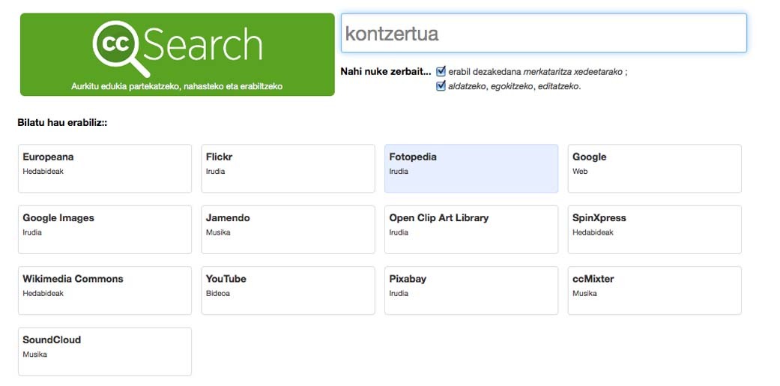The image size is (780, 386).
Task: Select Wikimedia Commons source
Action: click(x=105, y=291)
